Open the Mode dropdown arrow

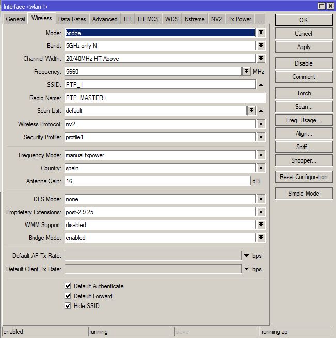point(261,33)
